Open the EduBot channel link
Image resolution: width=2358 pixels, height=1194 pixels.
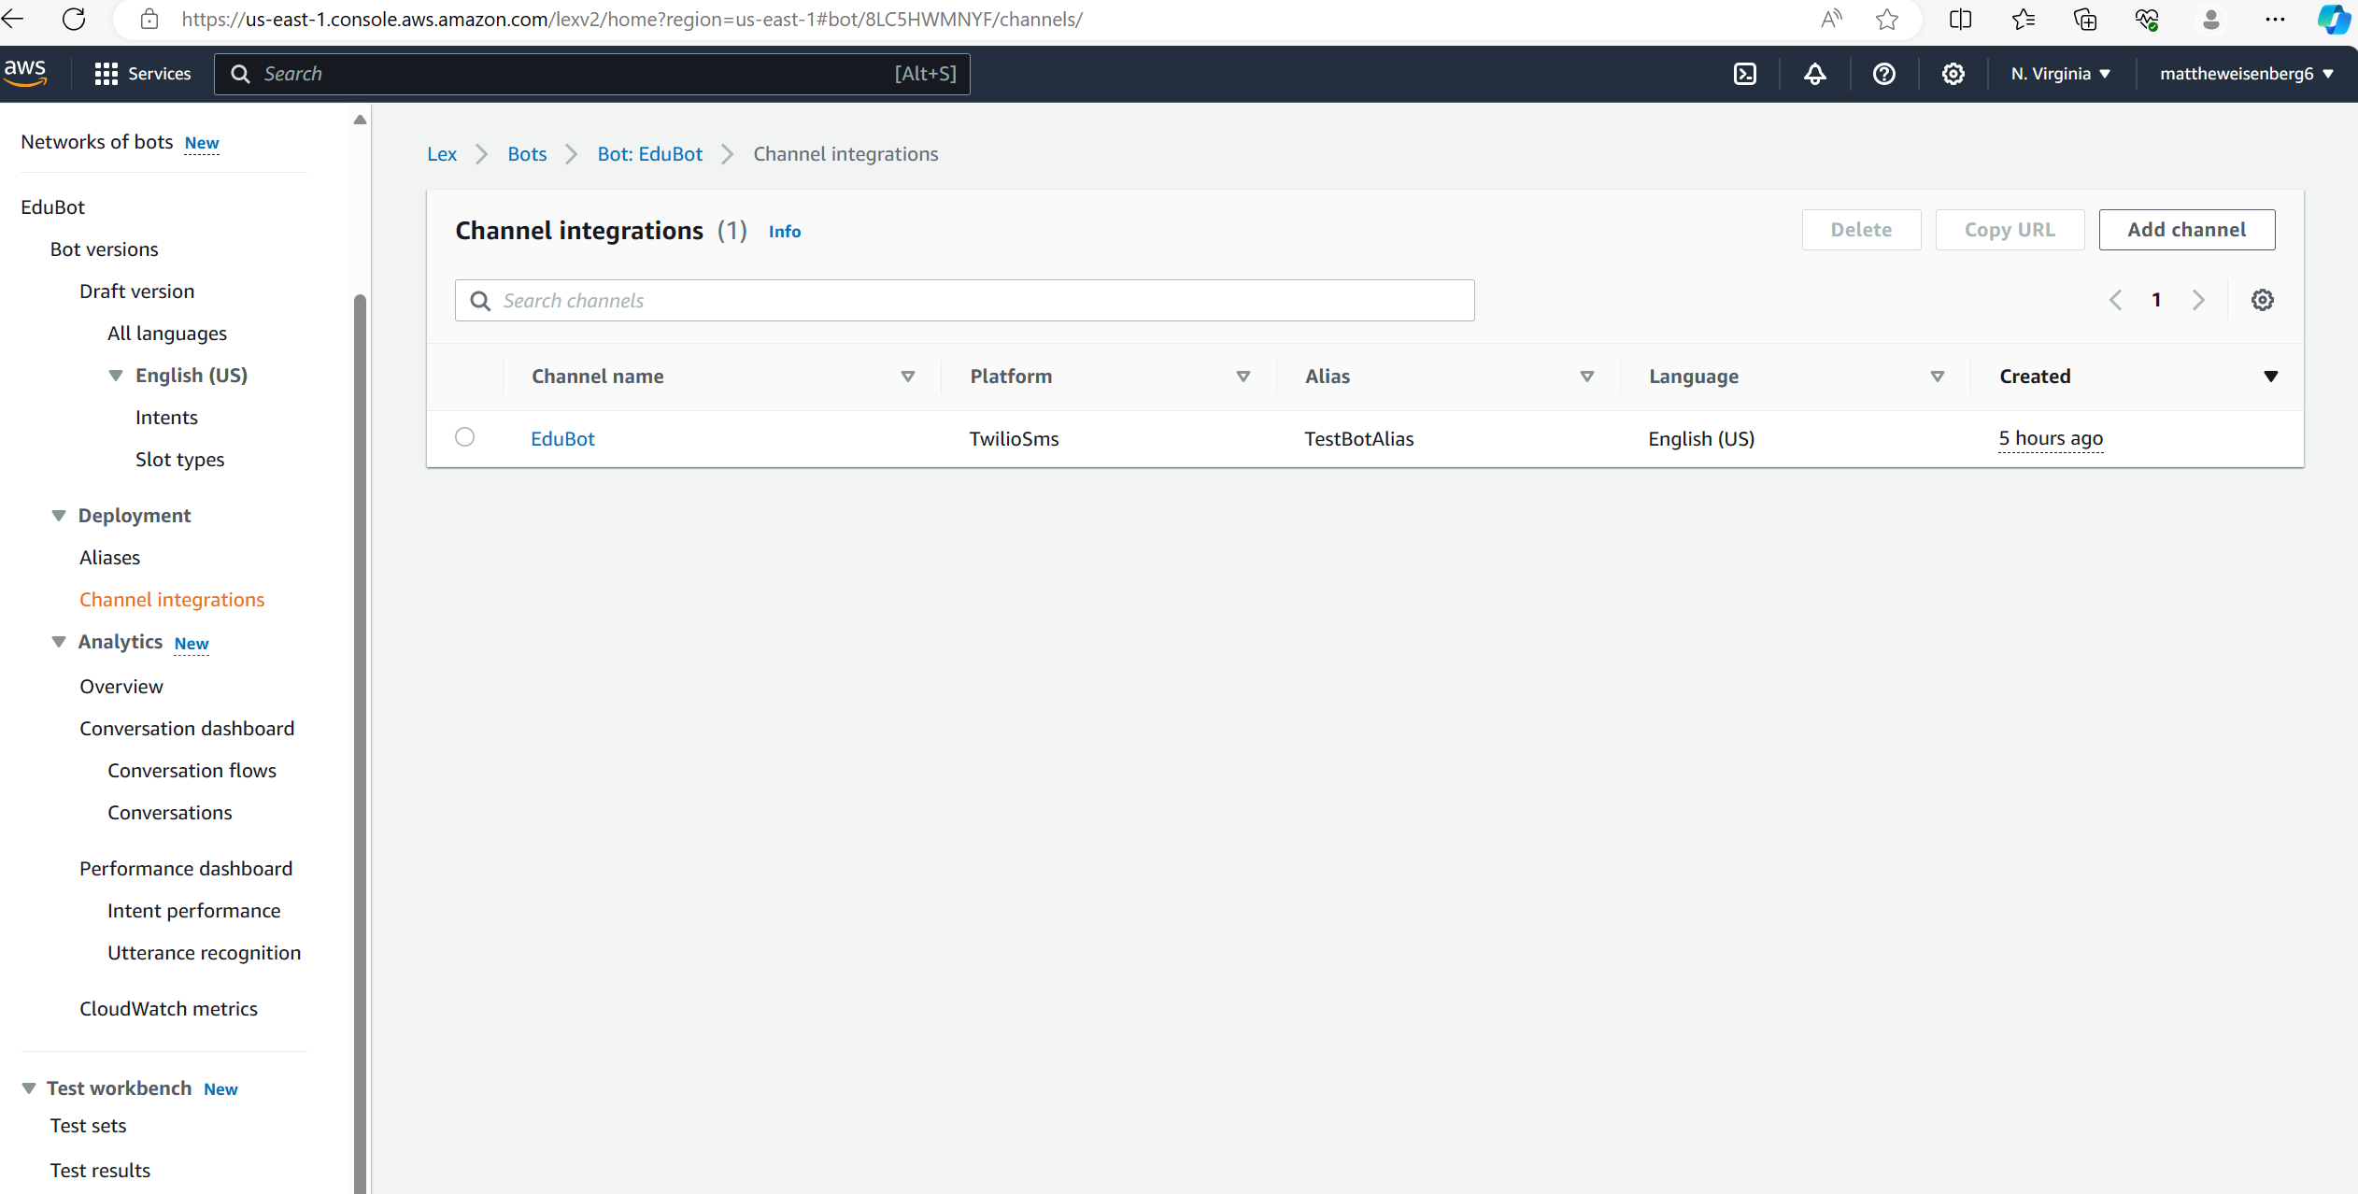click(x=562, y=439)
